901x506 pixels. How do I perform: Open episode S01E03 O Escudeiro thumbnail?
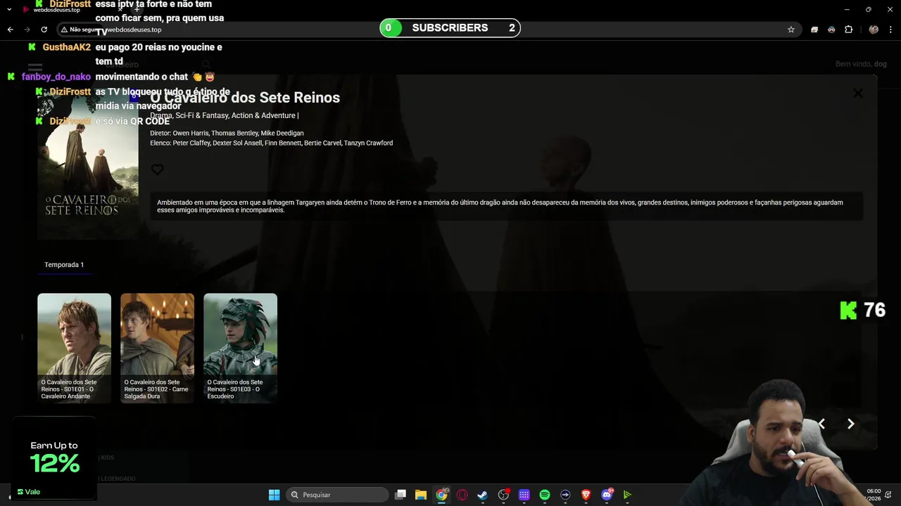[x=240, y=348]
